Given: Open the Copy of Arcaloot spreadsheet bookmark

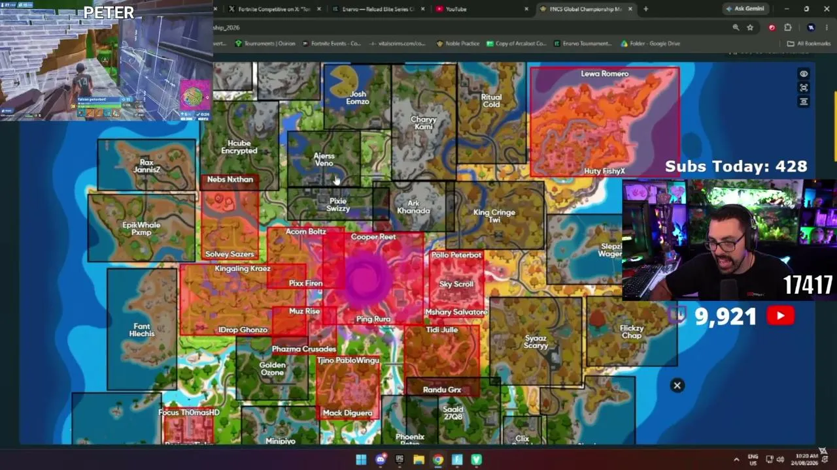Looking at the screenshot, I should pos(516,44).
